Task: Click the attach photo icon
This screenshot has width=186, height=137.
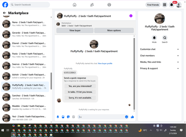Action: [x=63, y=117]
